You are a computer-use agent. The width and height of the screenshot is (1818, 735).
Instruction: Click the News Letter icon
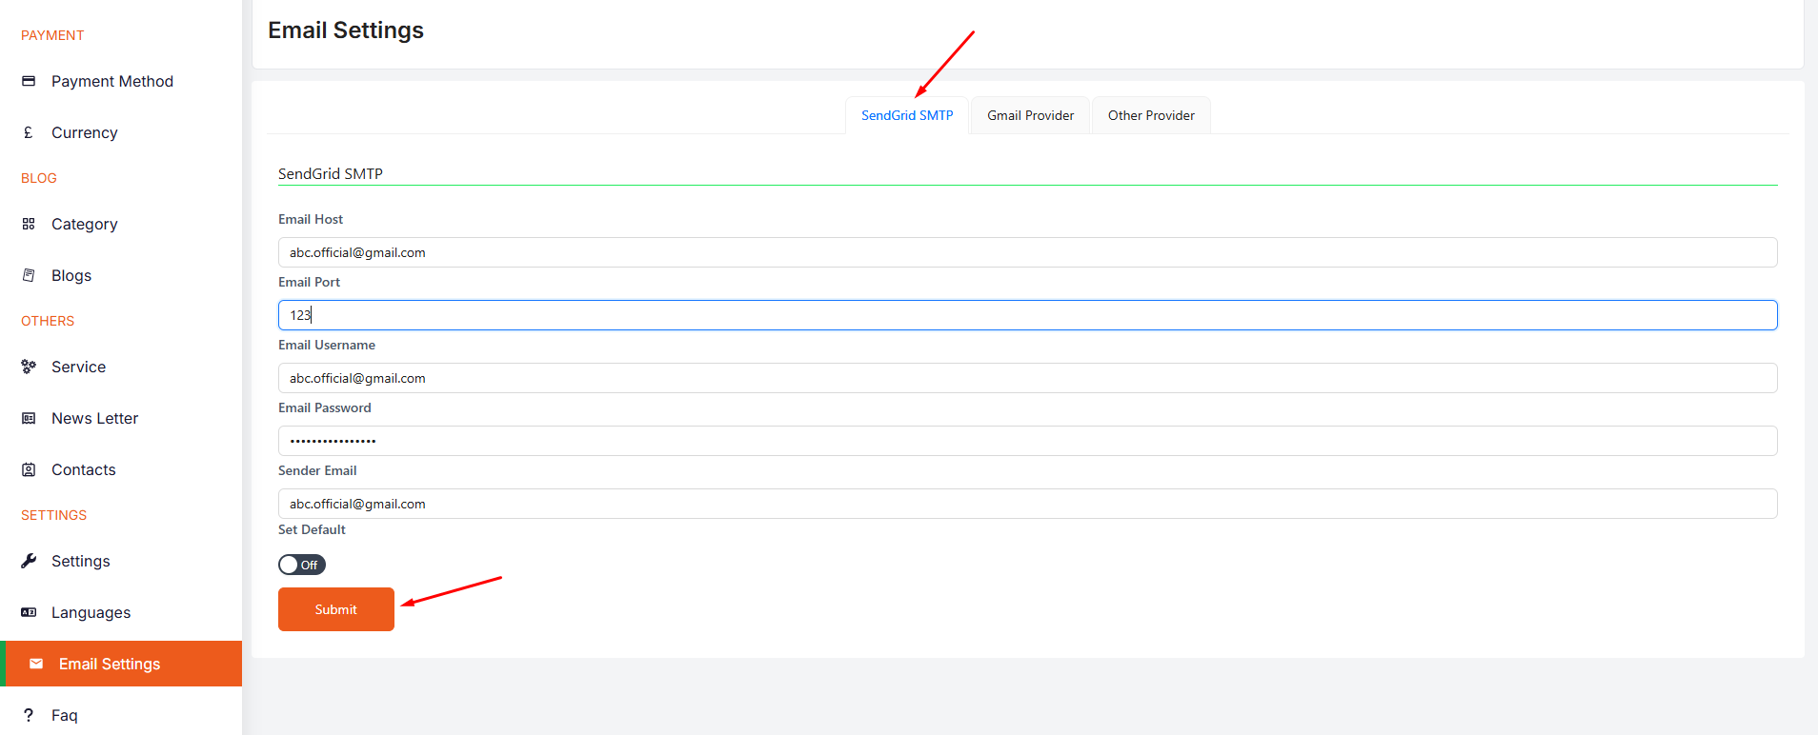[29, 418]
